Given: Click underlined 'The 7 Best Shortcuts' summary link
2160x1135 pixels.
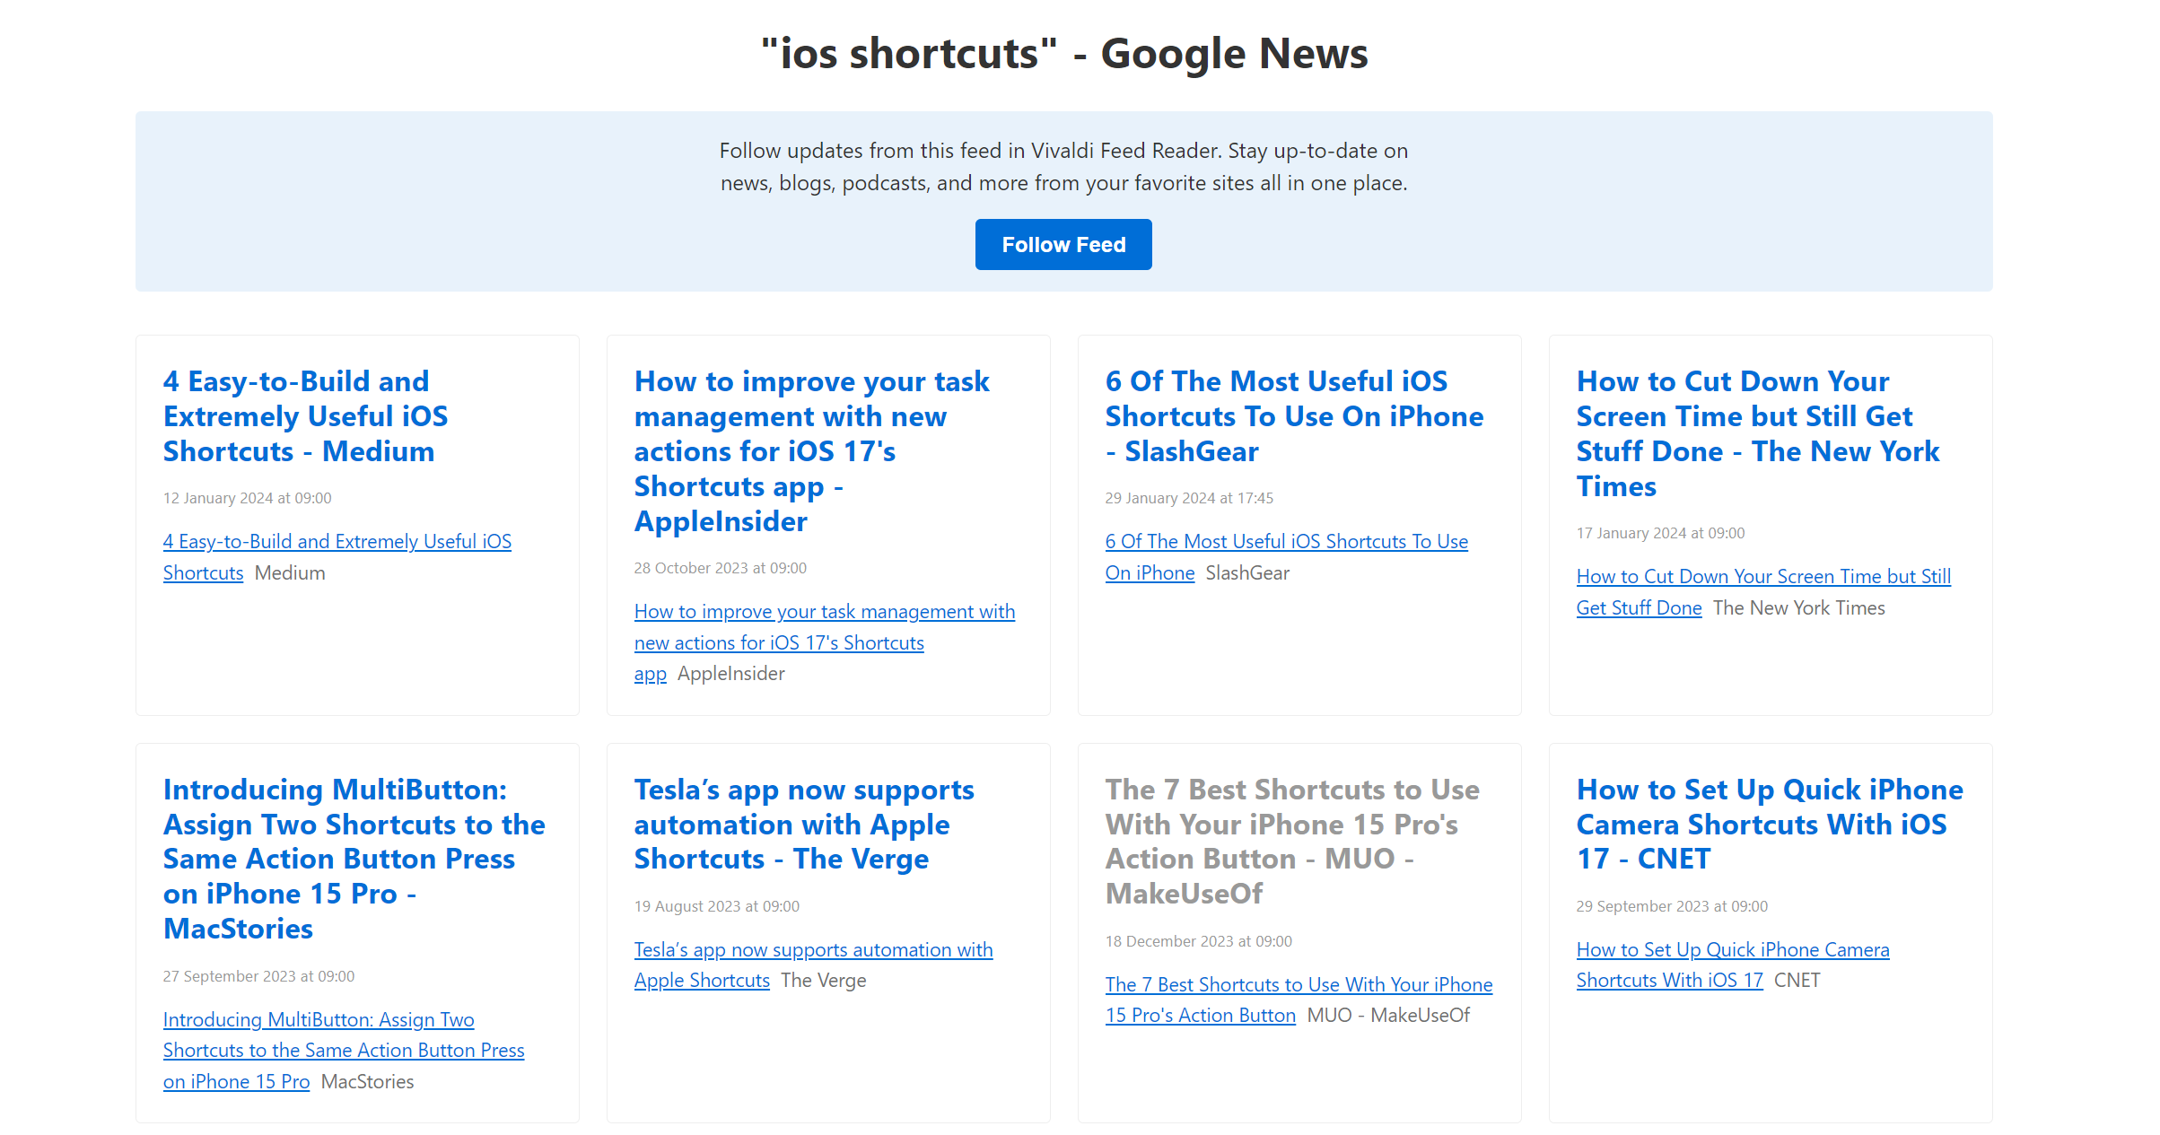Looking at the screenshot, I should pyautogui.click(x=1298, y=985).
